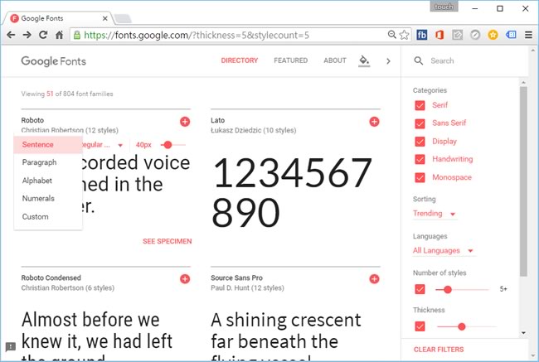Click the Number of styles slider handle

tap(448, 290)
